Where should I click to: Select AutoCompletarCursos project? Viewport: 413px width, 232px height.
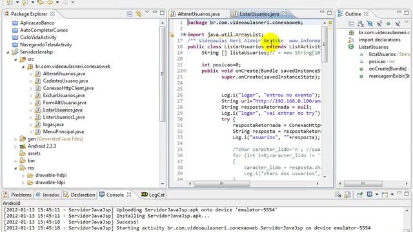(x=44, y=30)
